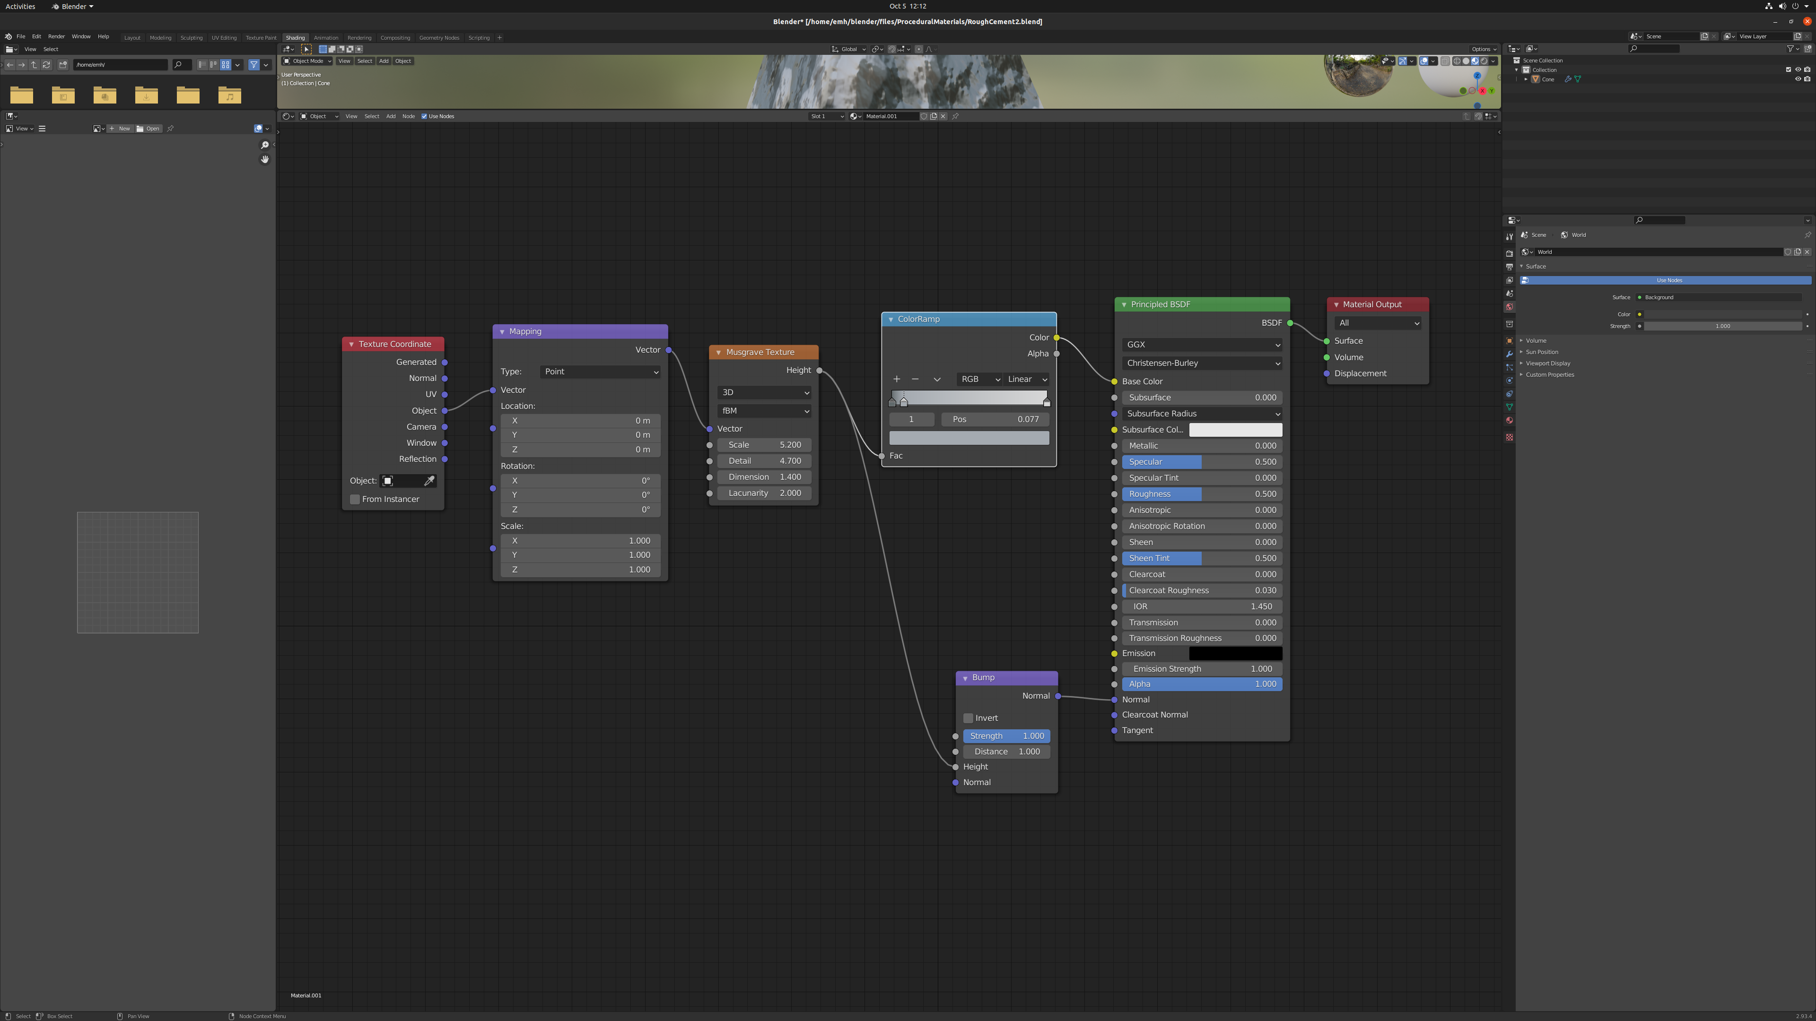This screenshot has height=1021, width=1816.
Task: Remove the active ColorRamp color stop
Action: 915,379
